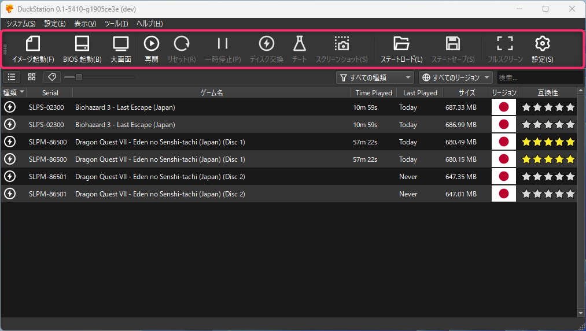This screenshot has width=586, height=331.
Task: Select Dragon Quest VII Disc 1, 680.49 MB
Action: (289, 142)
